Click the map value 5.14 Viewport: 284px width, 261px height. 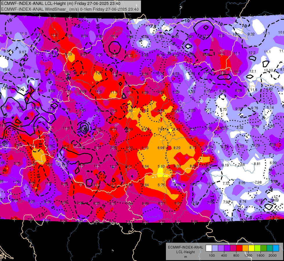click(270, 107)
